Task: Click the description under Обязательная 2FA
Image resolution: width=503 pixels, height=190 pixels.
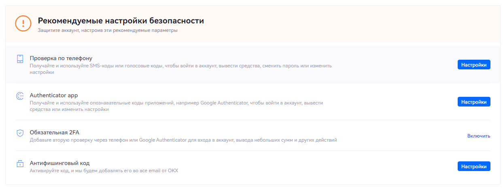Action: [183, 140]
